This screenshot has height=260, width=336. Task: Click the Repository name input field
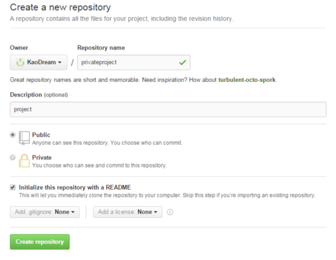(x=134, y=62)
